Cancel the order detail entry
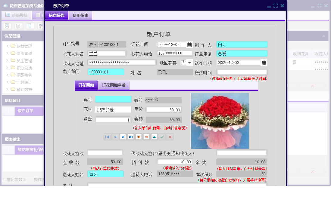 170,137
